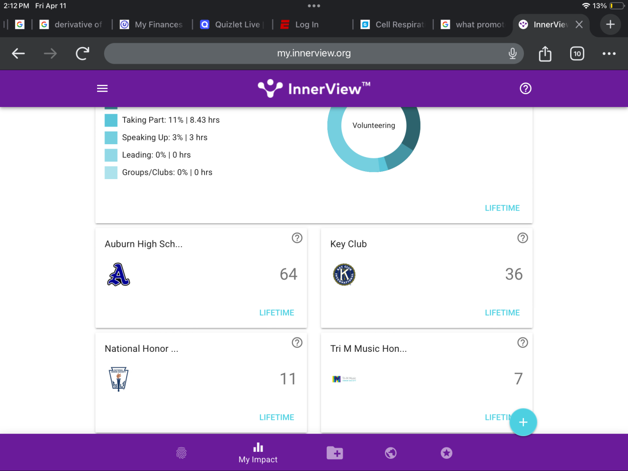Click the Auburn High School logo

click(119, 274)
